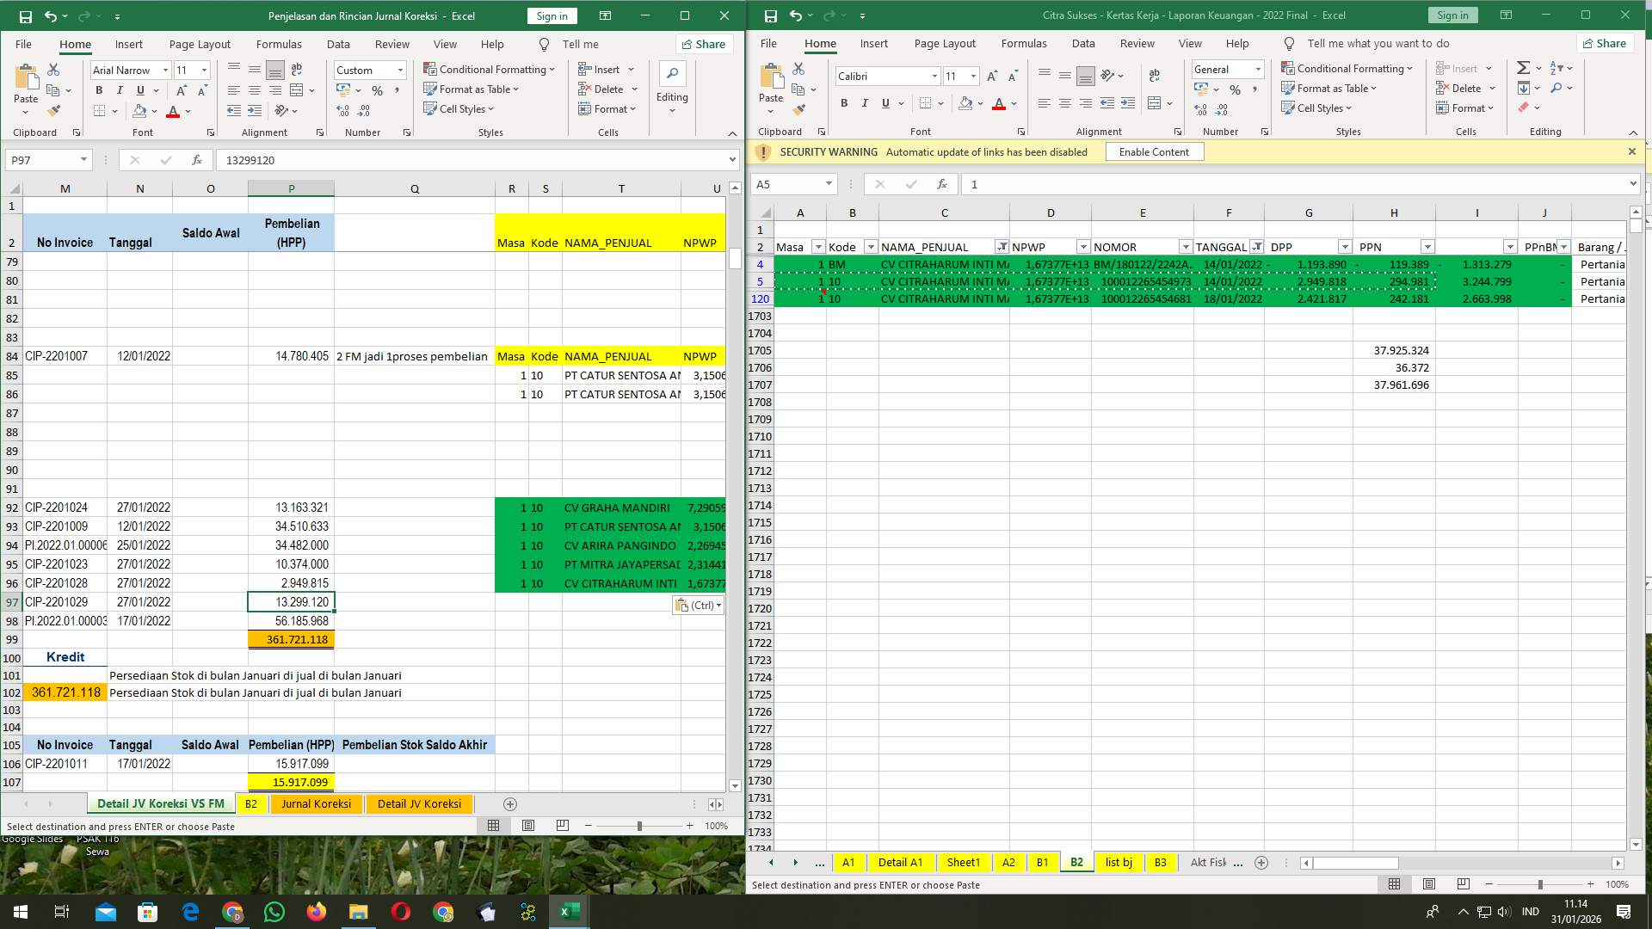This screenshot has width=1652, height=929.
Task: Toggle underline formatting
Action: 140,89
